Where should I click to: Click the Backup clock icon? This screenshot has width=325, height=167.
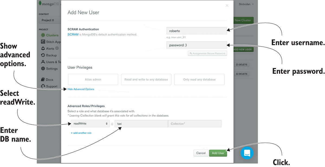(43, 55)
